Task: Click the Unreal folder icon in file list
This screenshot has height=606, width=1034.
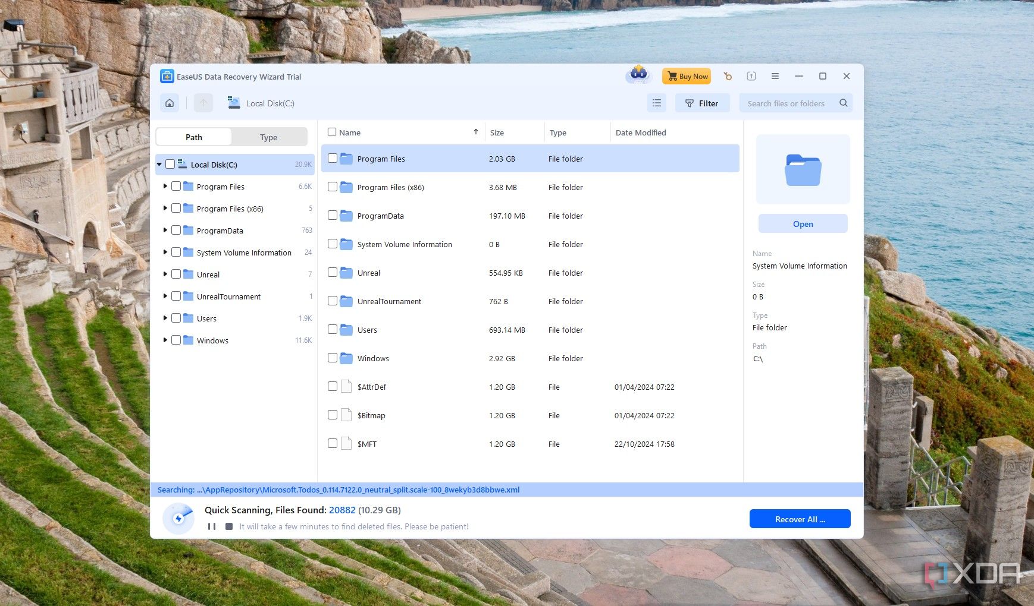Action: tap(347, 273)
